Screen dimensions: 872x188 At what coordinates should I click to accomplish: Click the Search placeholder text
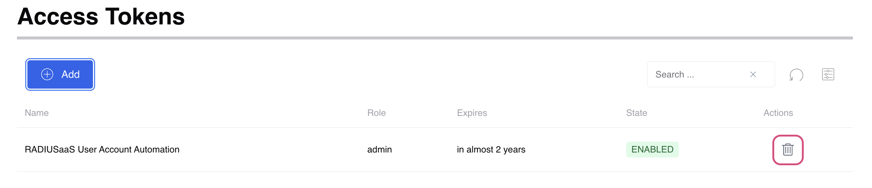(x=675, y=75)
